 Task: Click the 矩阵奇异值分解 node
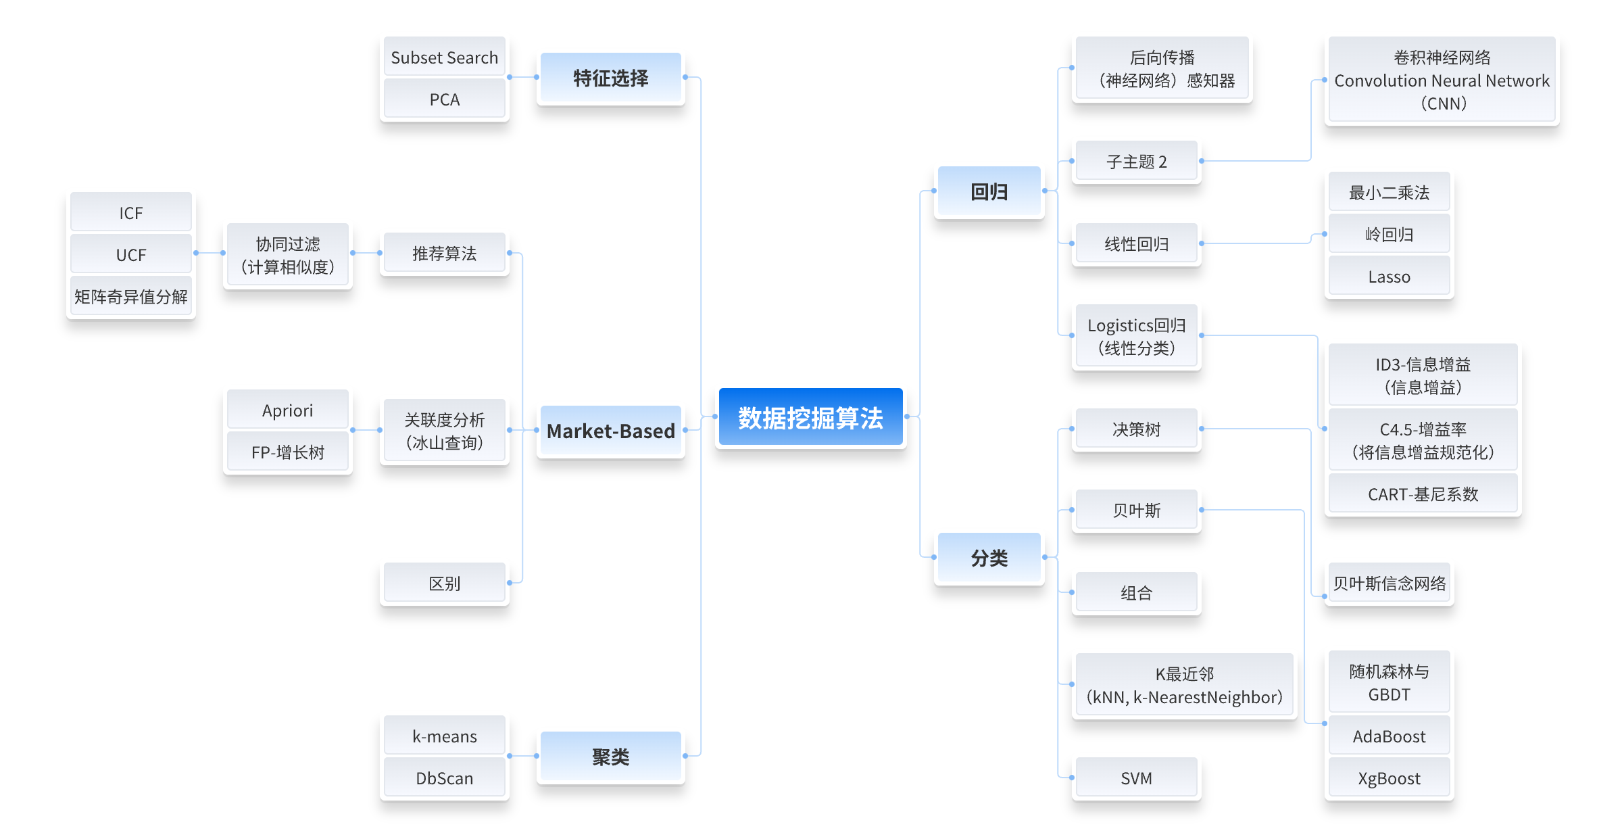pyautogui.click(x=130, y=297)
